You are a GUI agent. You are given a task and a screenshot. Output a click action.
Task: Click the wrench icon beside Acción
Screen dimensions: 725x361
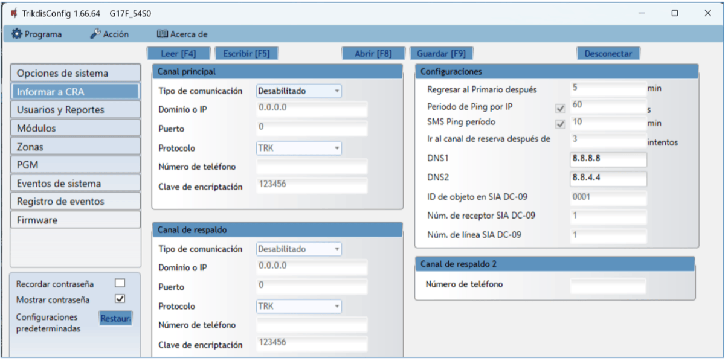click(x=95, y=34)
